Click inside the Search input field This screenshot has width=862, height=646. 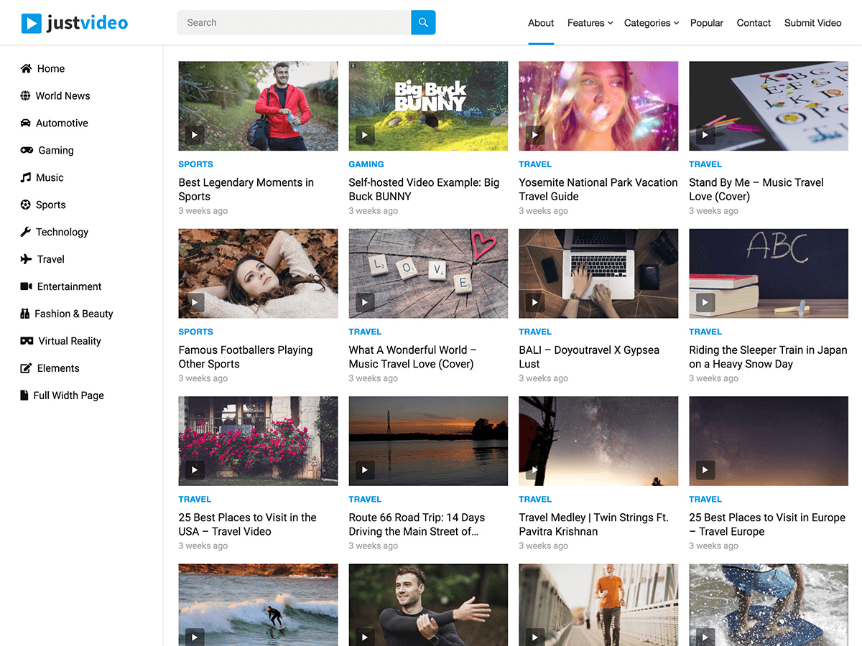(x=293, y=22)
